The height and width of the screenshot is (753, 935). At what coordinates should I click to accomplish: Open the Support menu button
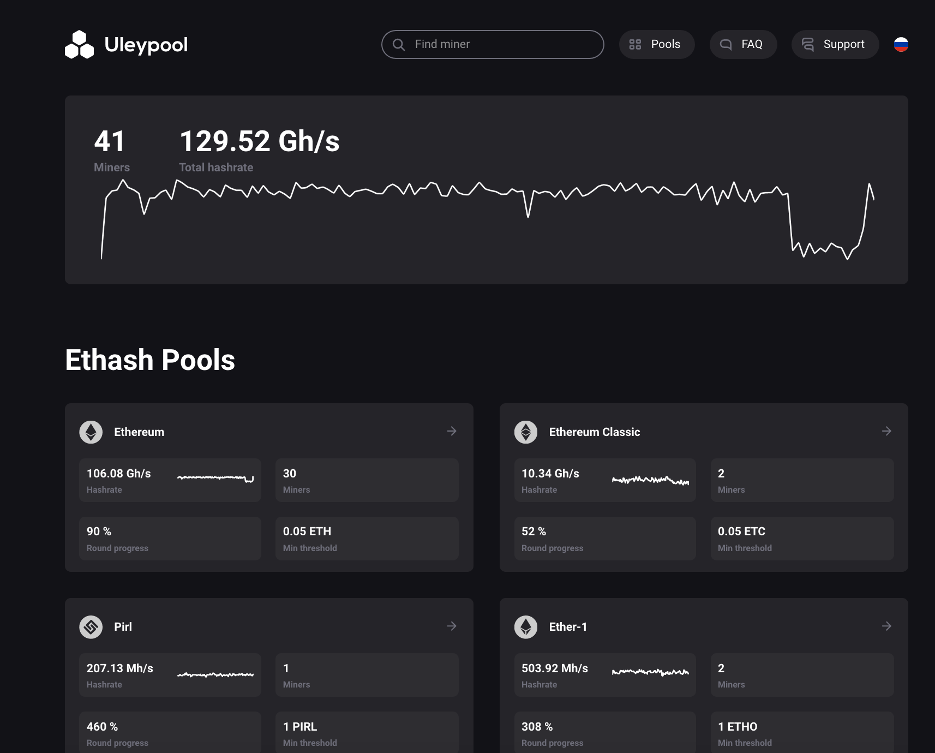click(x=835, y=44)
